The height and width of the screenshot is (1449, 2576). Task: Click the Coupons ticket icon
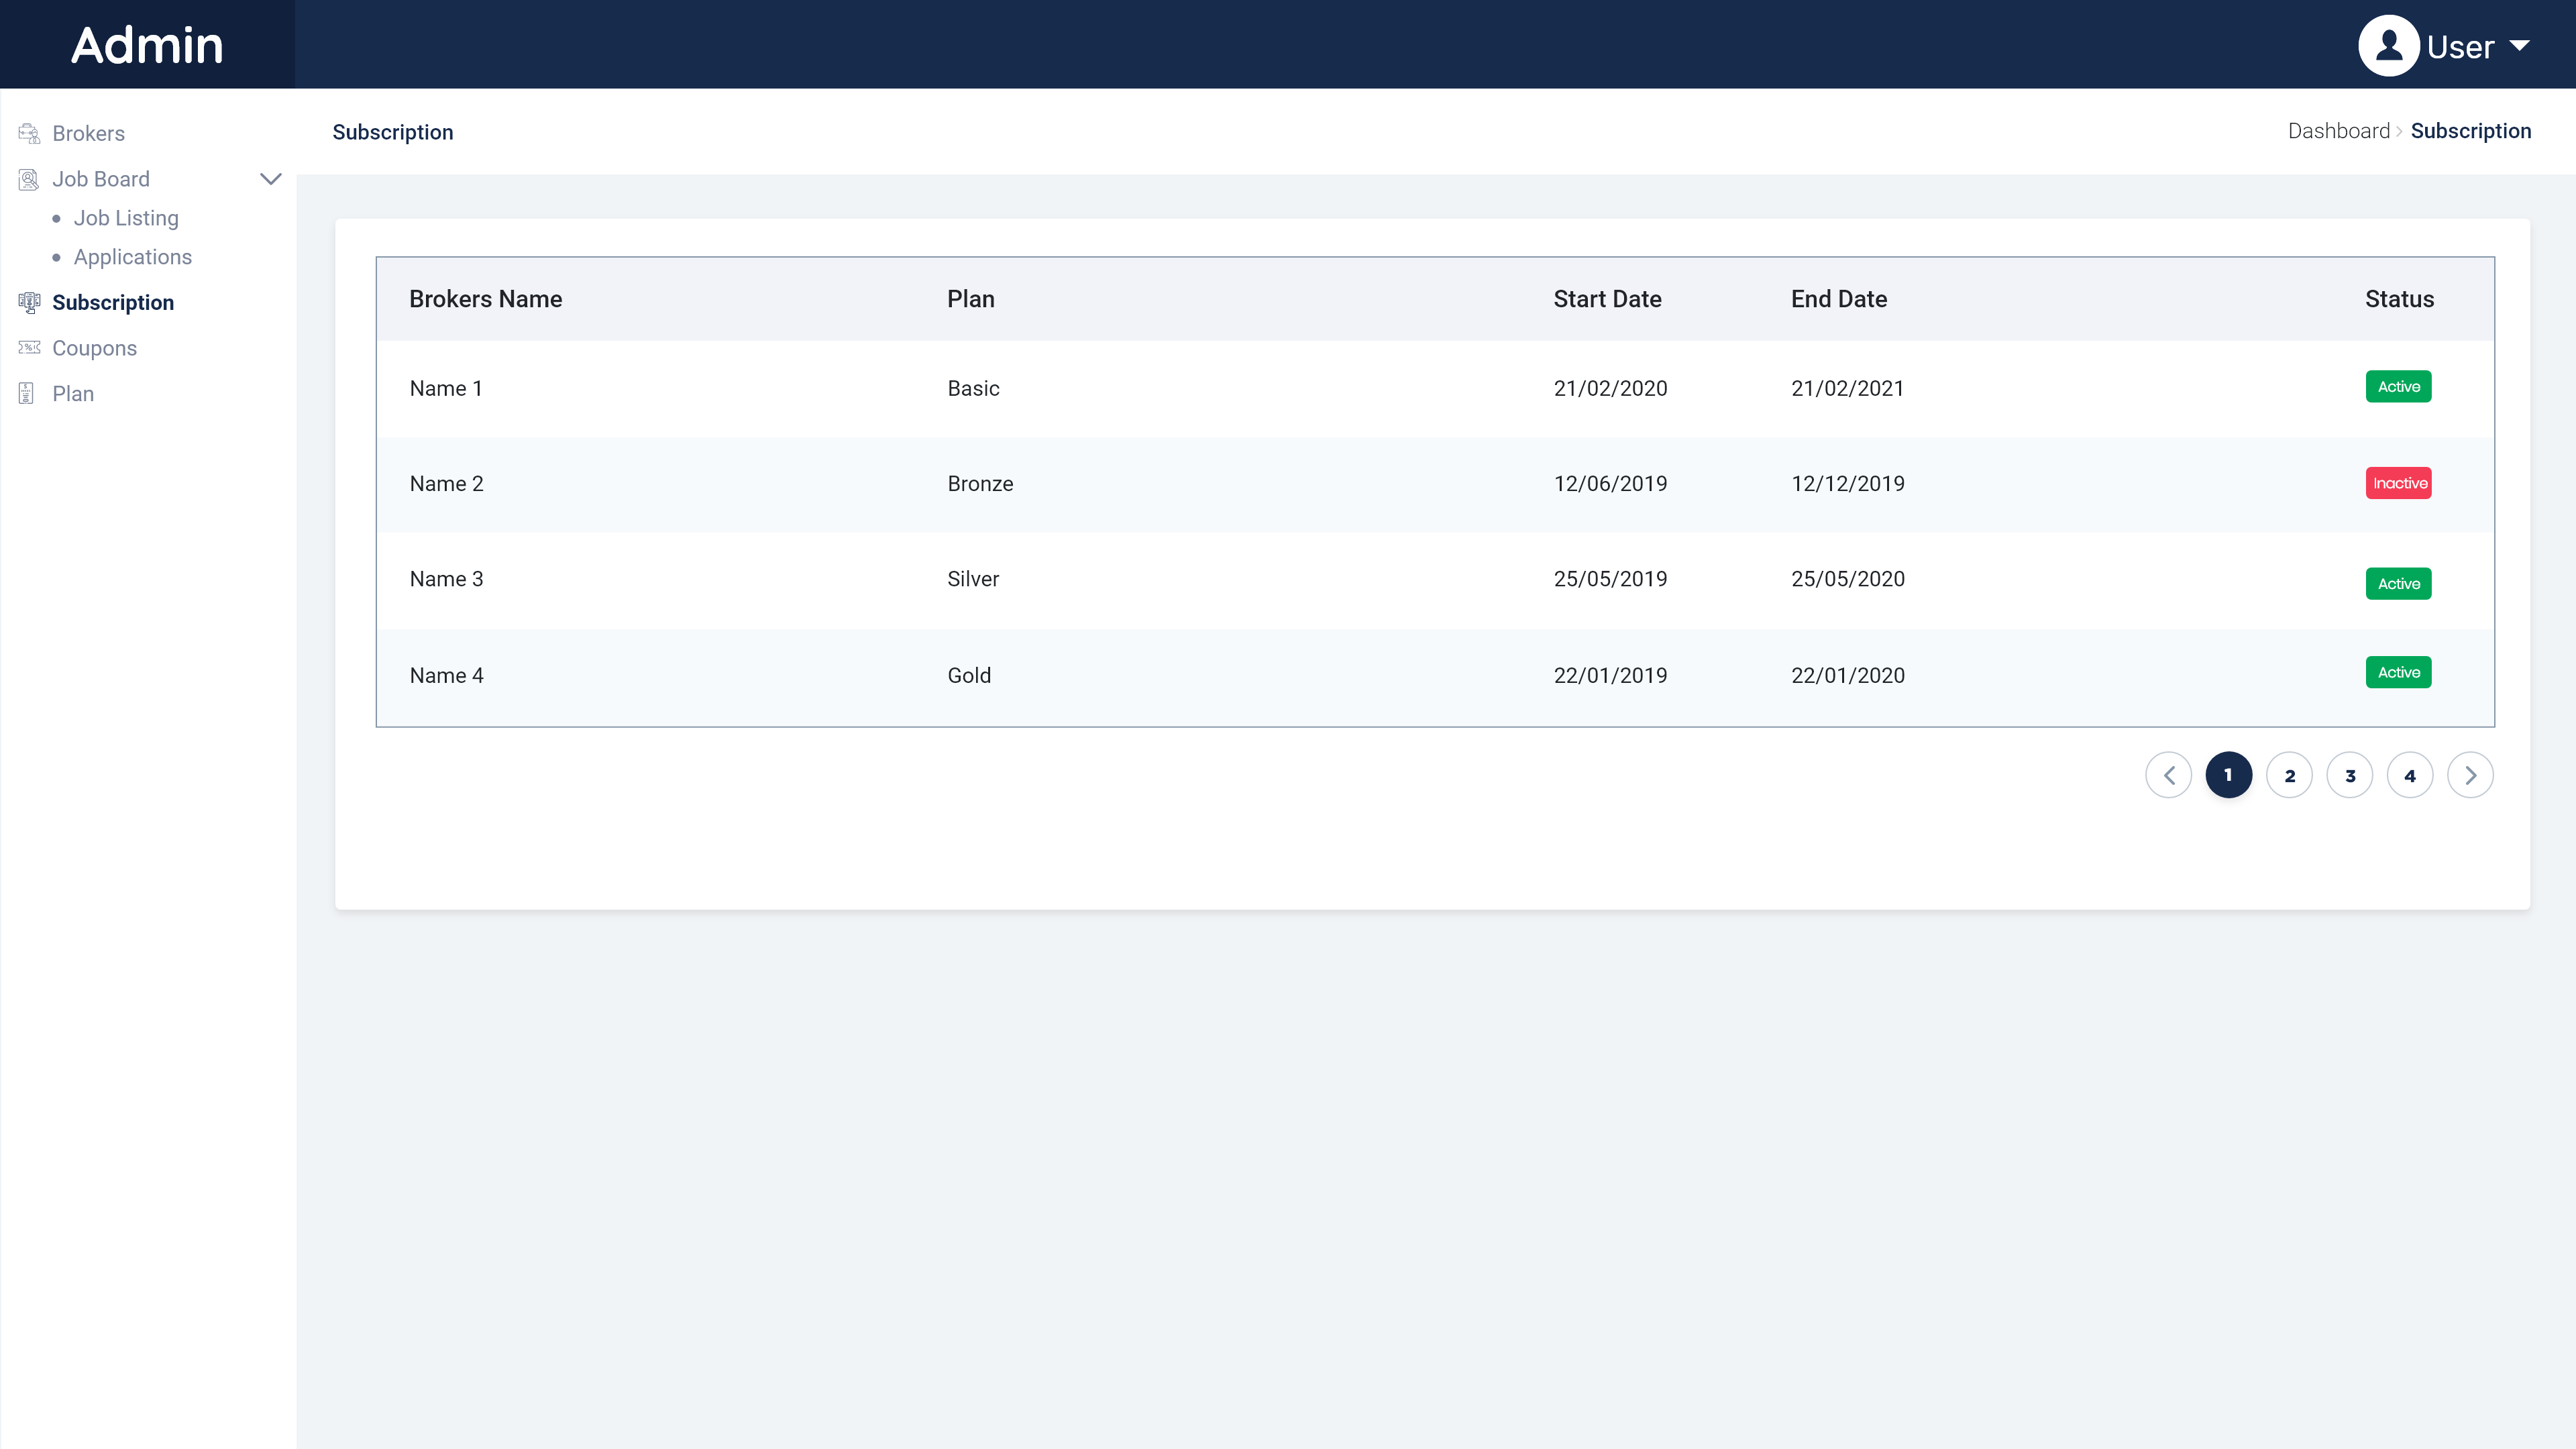click(x=29, y=347)
